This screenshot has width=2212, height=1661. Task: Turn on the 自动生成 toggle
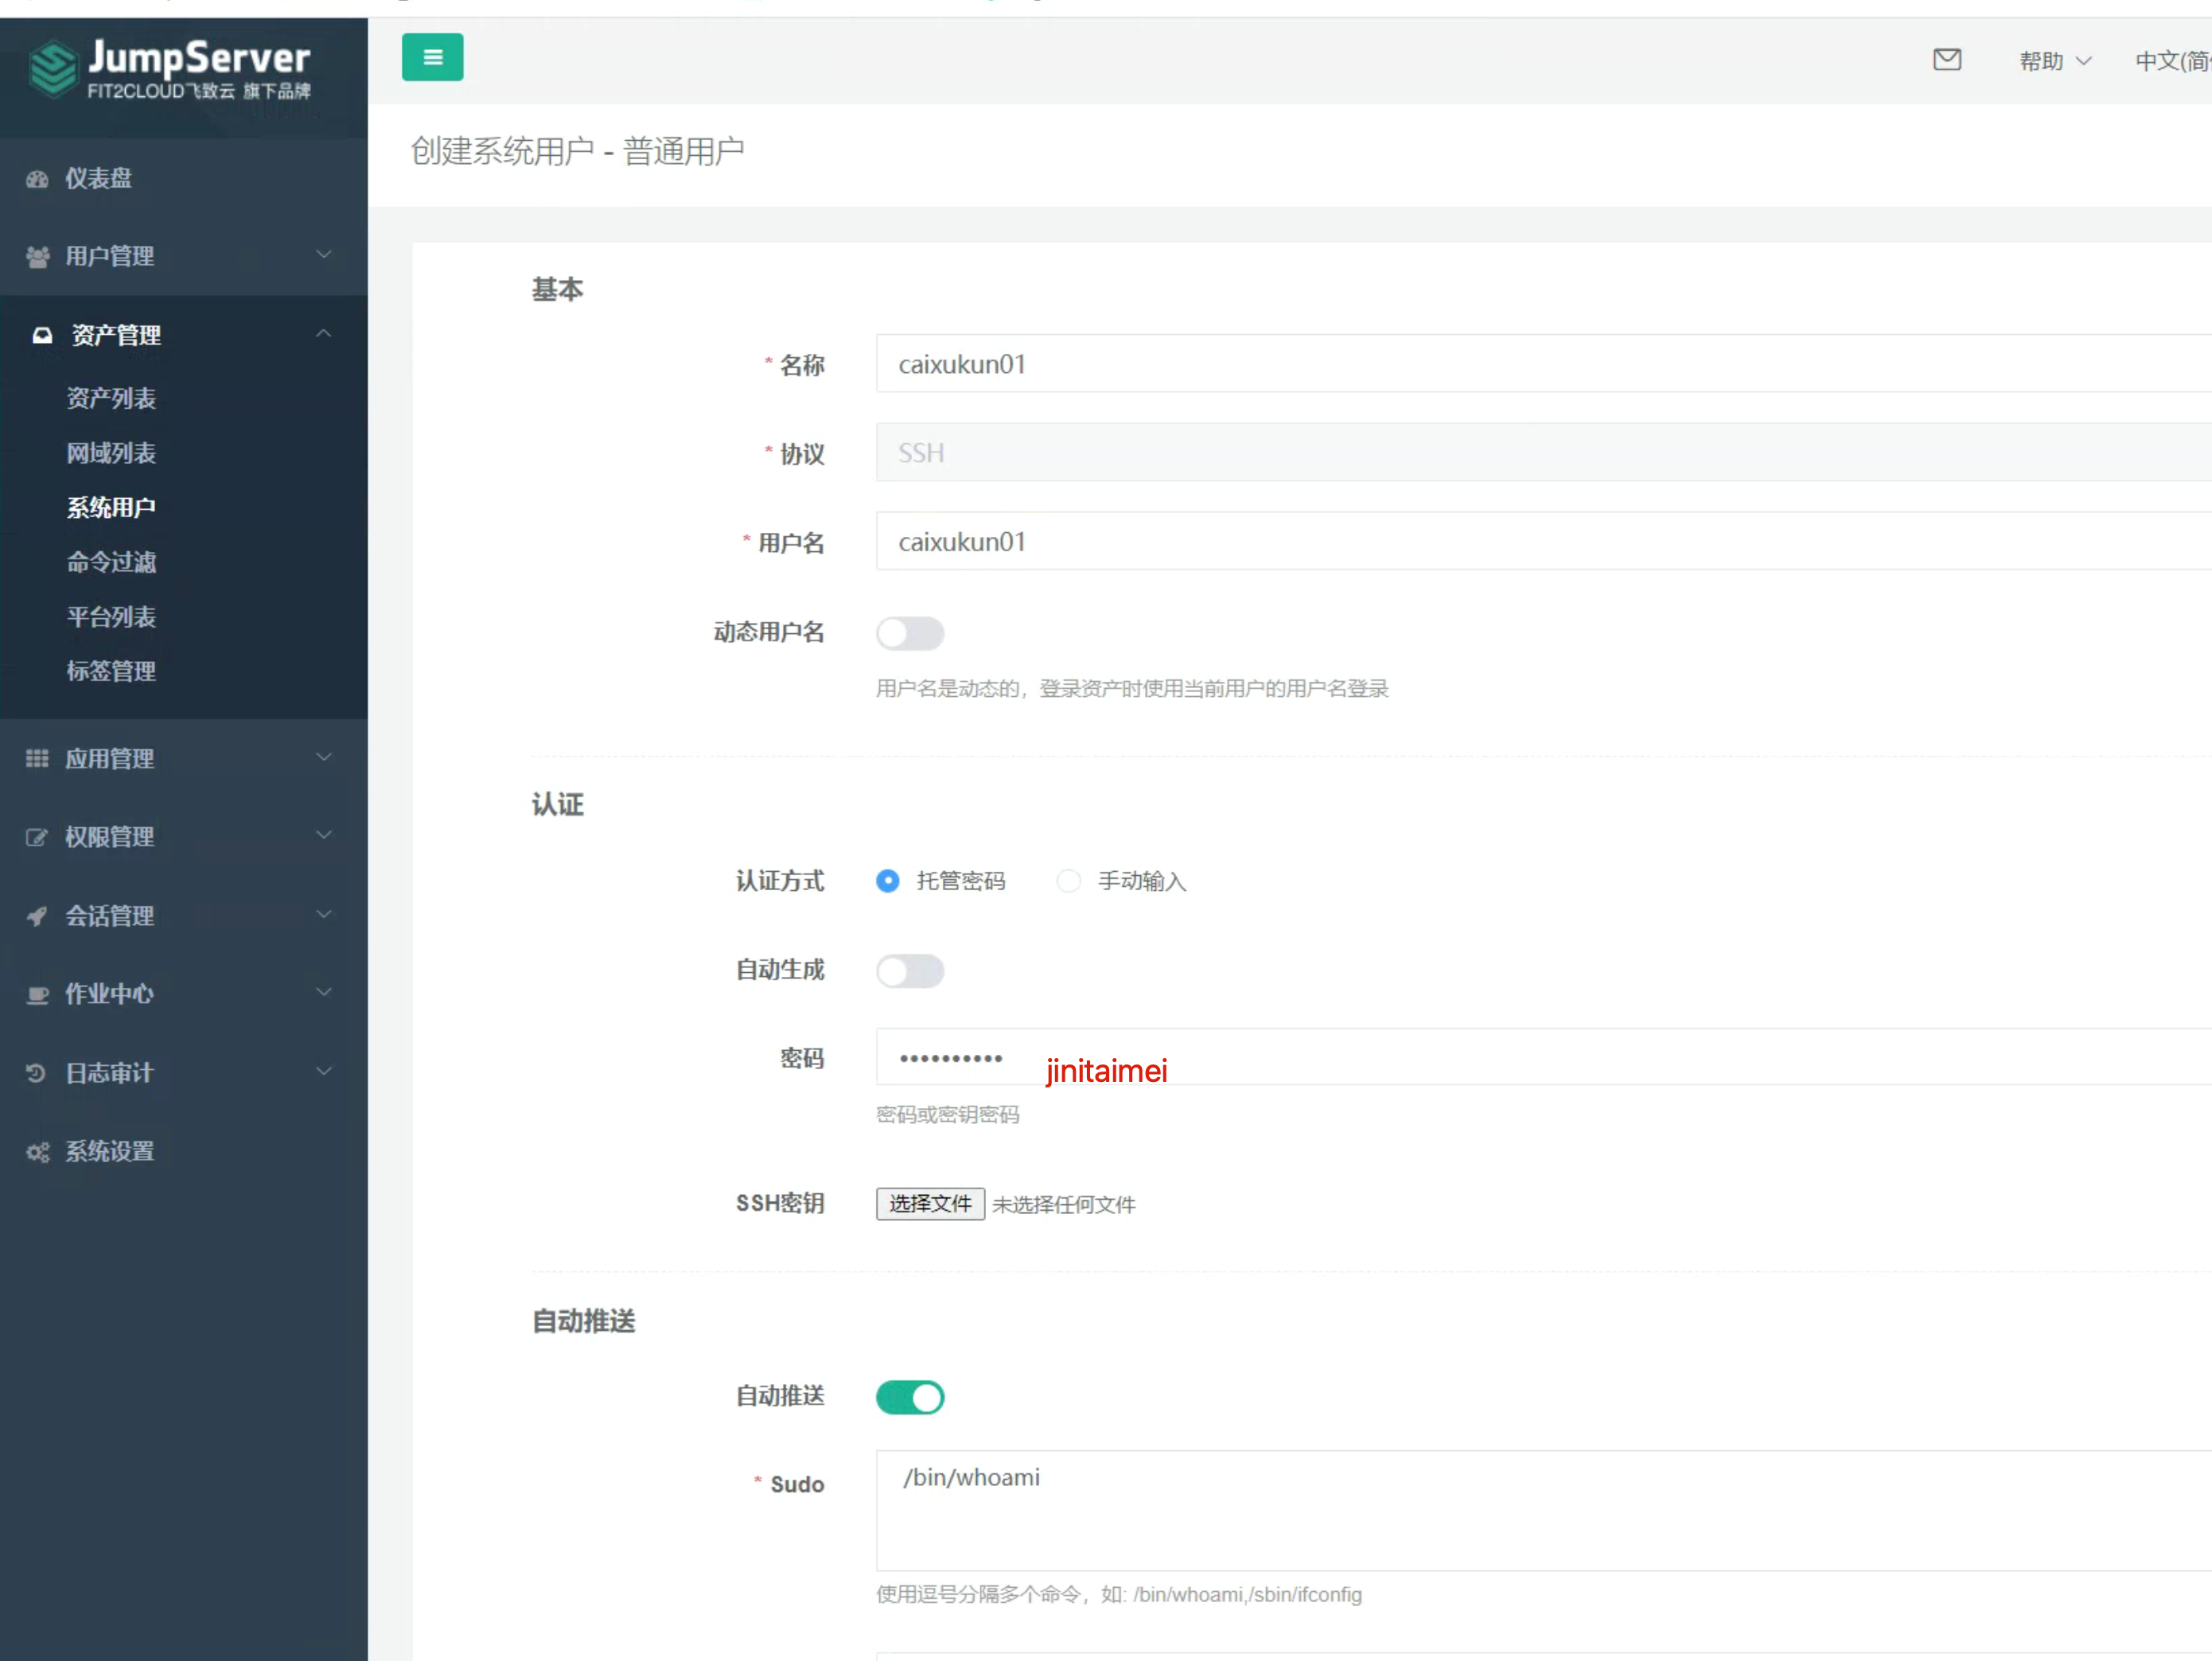pos(909,971)
